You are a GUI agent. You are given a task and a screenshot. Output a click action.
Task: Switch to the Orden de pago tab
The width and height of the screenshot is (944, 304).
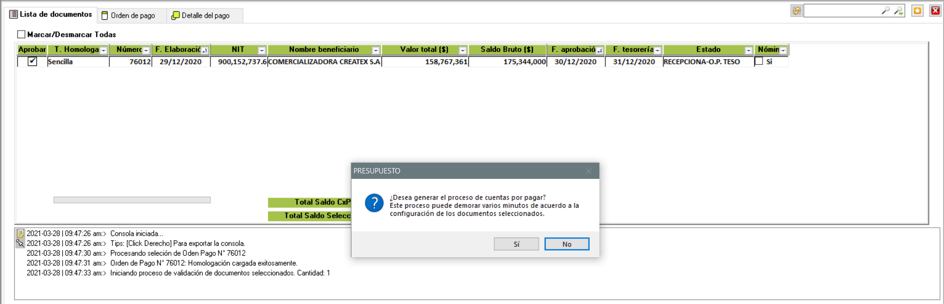pyautogui.click(x=129, y=15)
